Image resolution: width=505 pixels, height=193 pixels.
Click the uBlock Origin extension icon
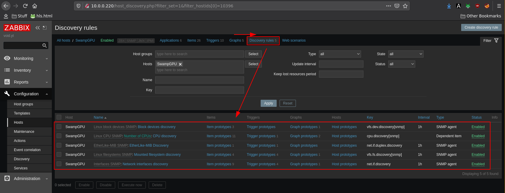pos(477,6)
